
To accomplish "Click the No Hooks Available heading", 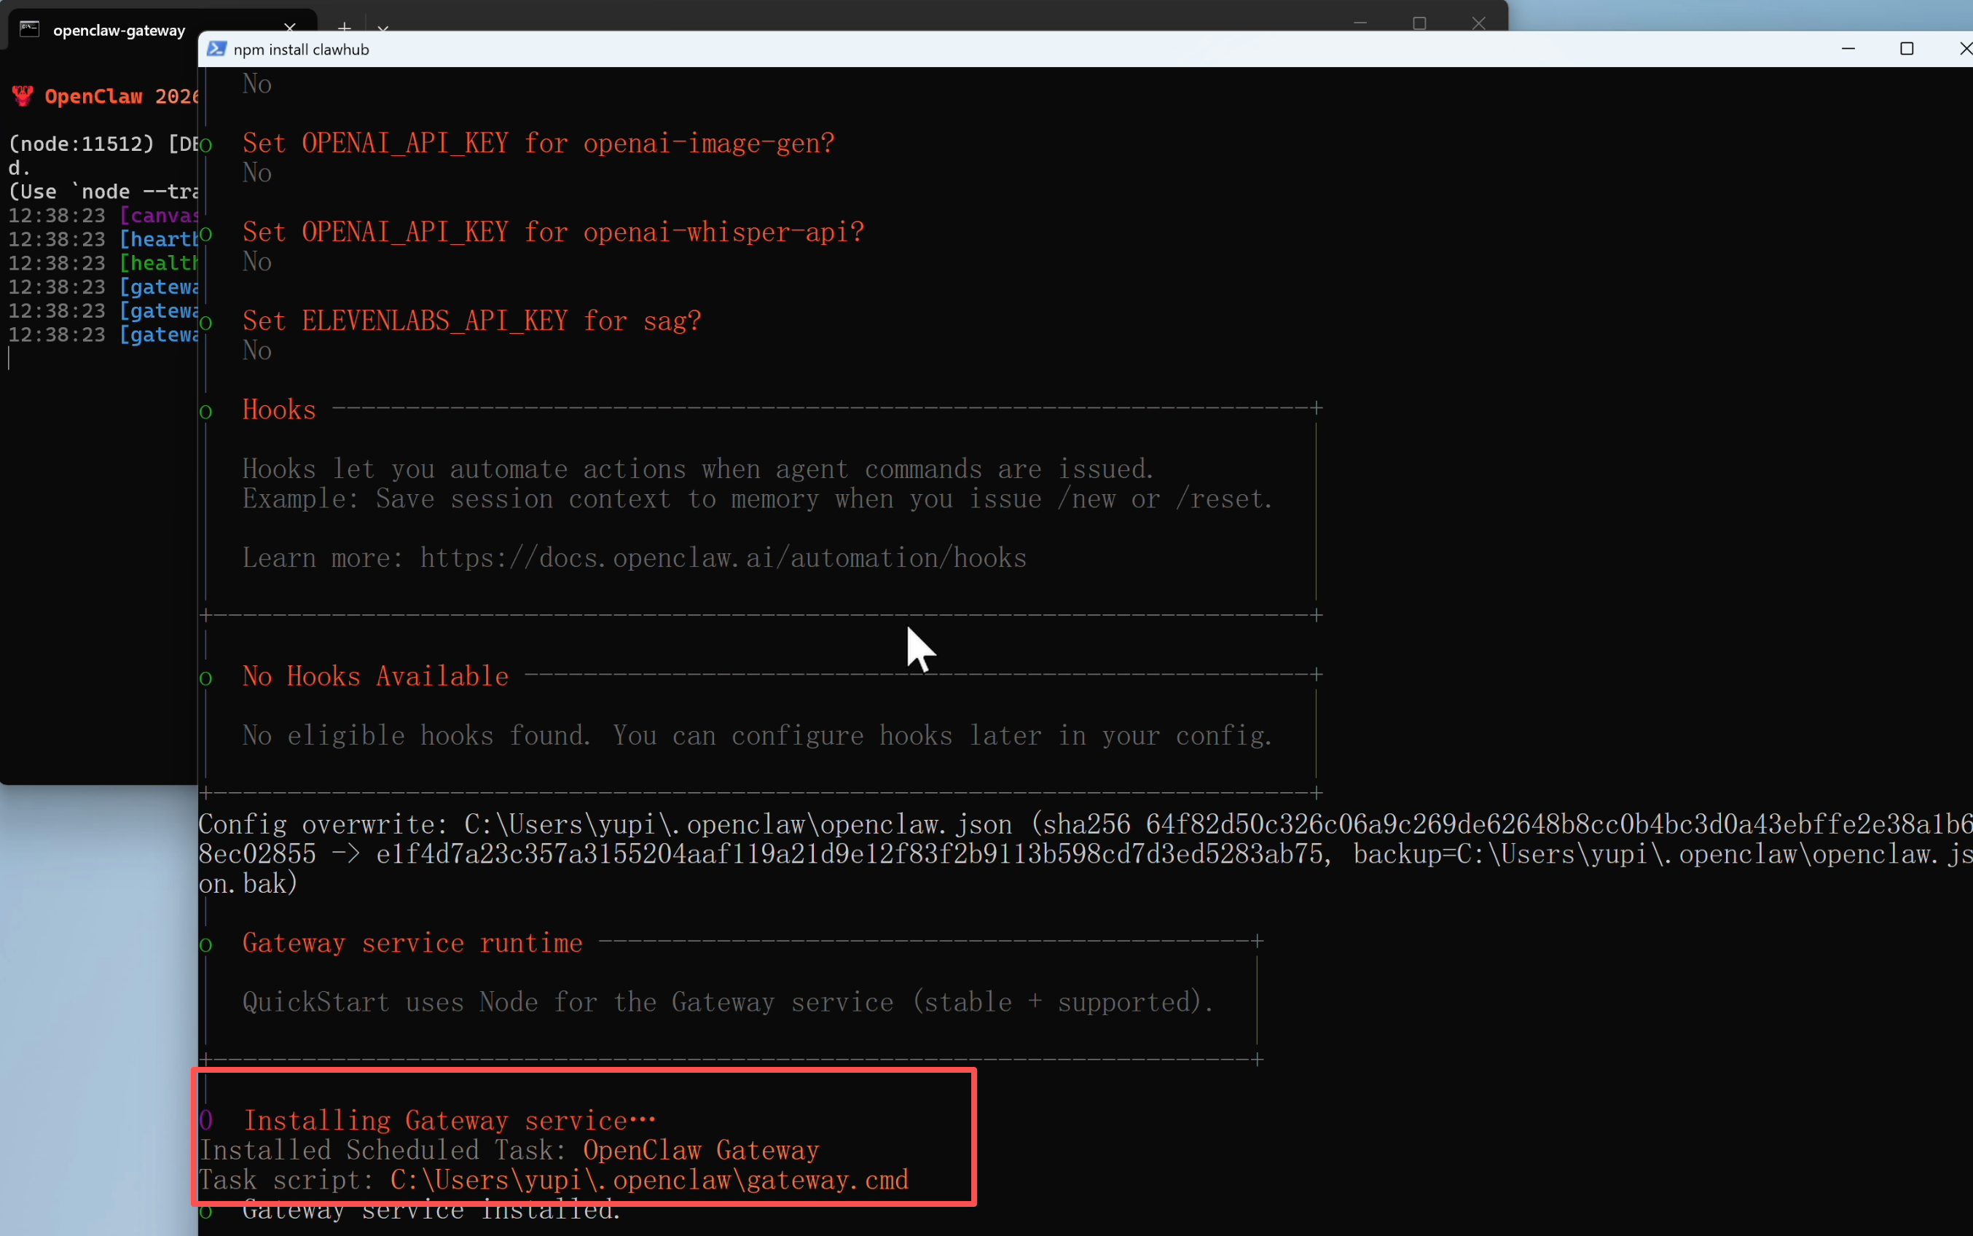I will [375, 676].
